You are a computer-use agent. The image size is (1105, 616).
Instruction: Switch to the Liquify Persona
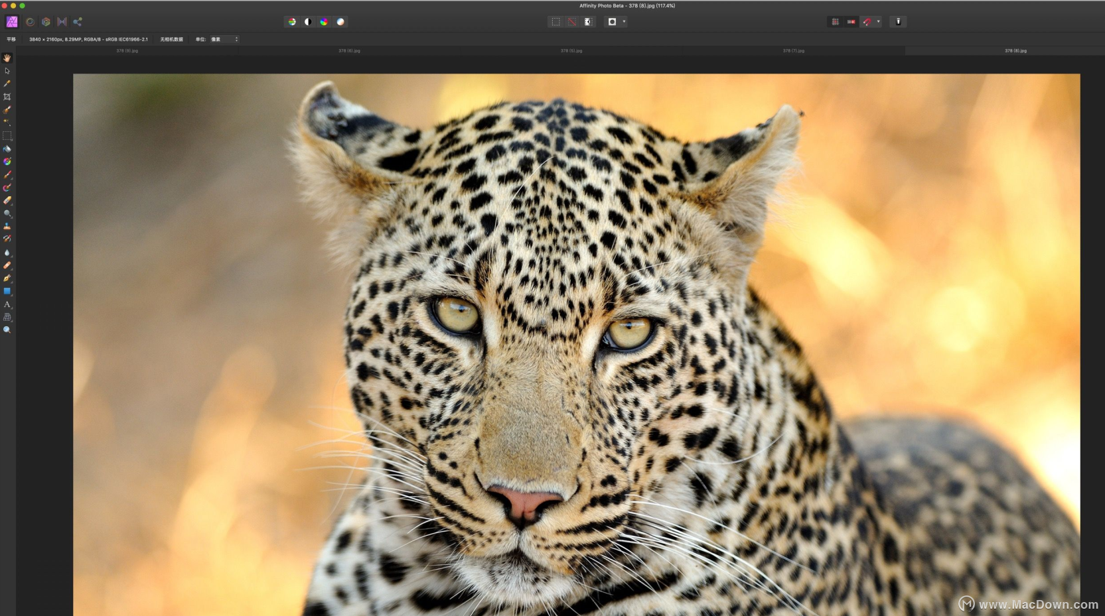pos(30,22)
